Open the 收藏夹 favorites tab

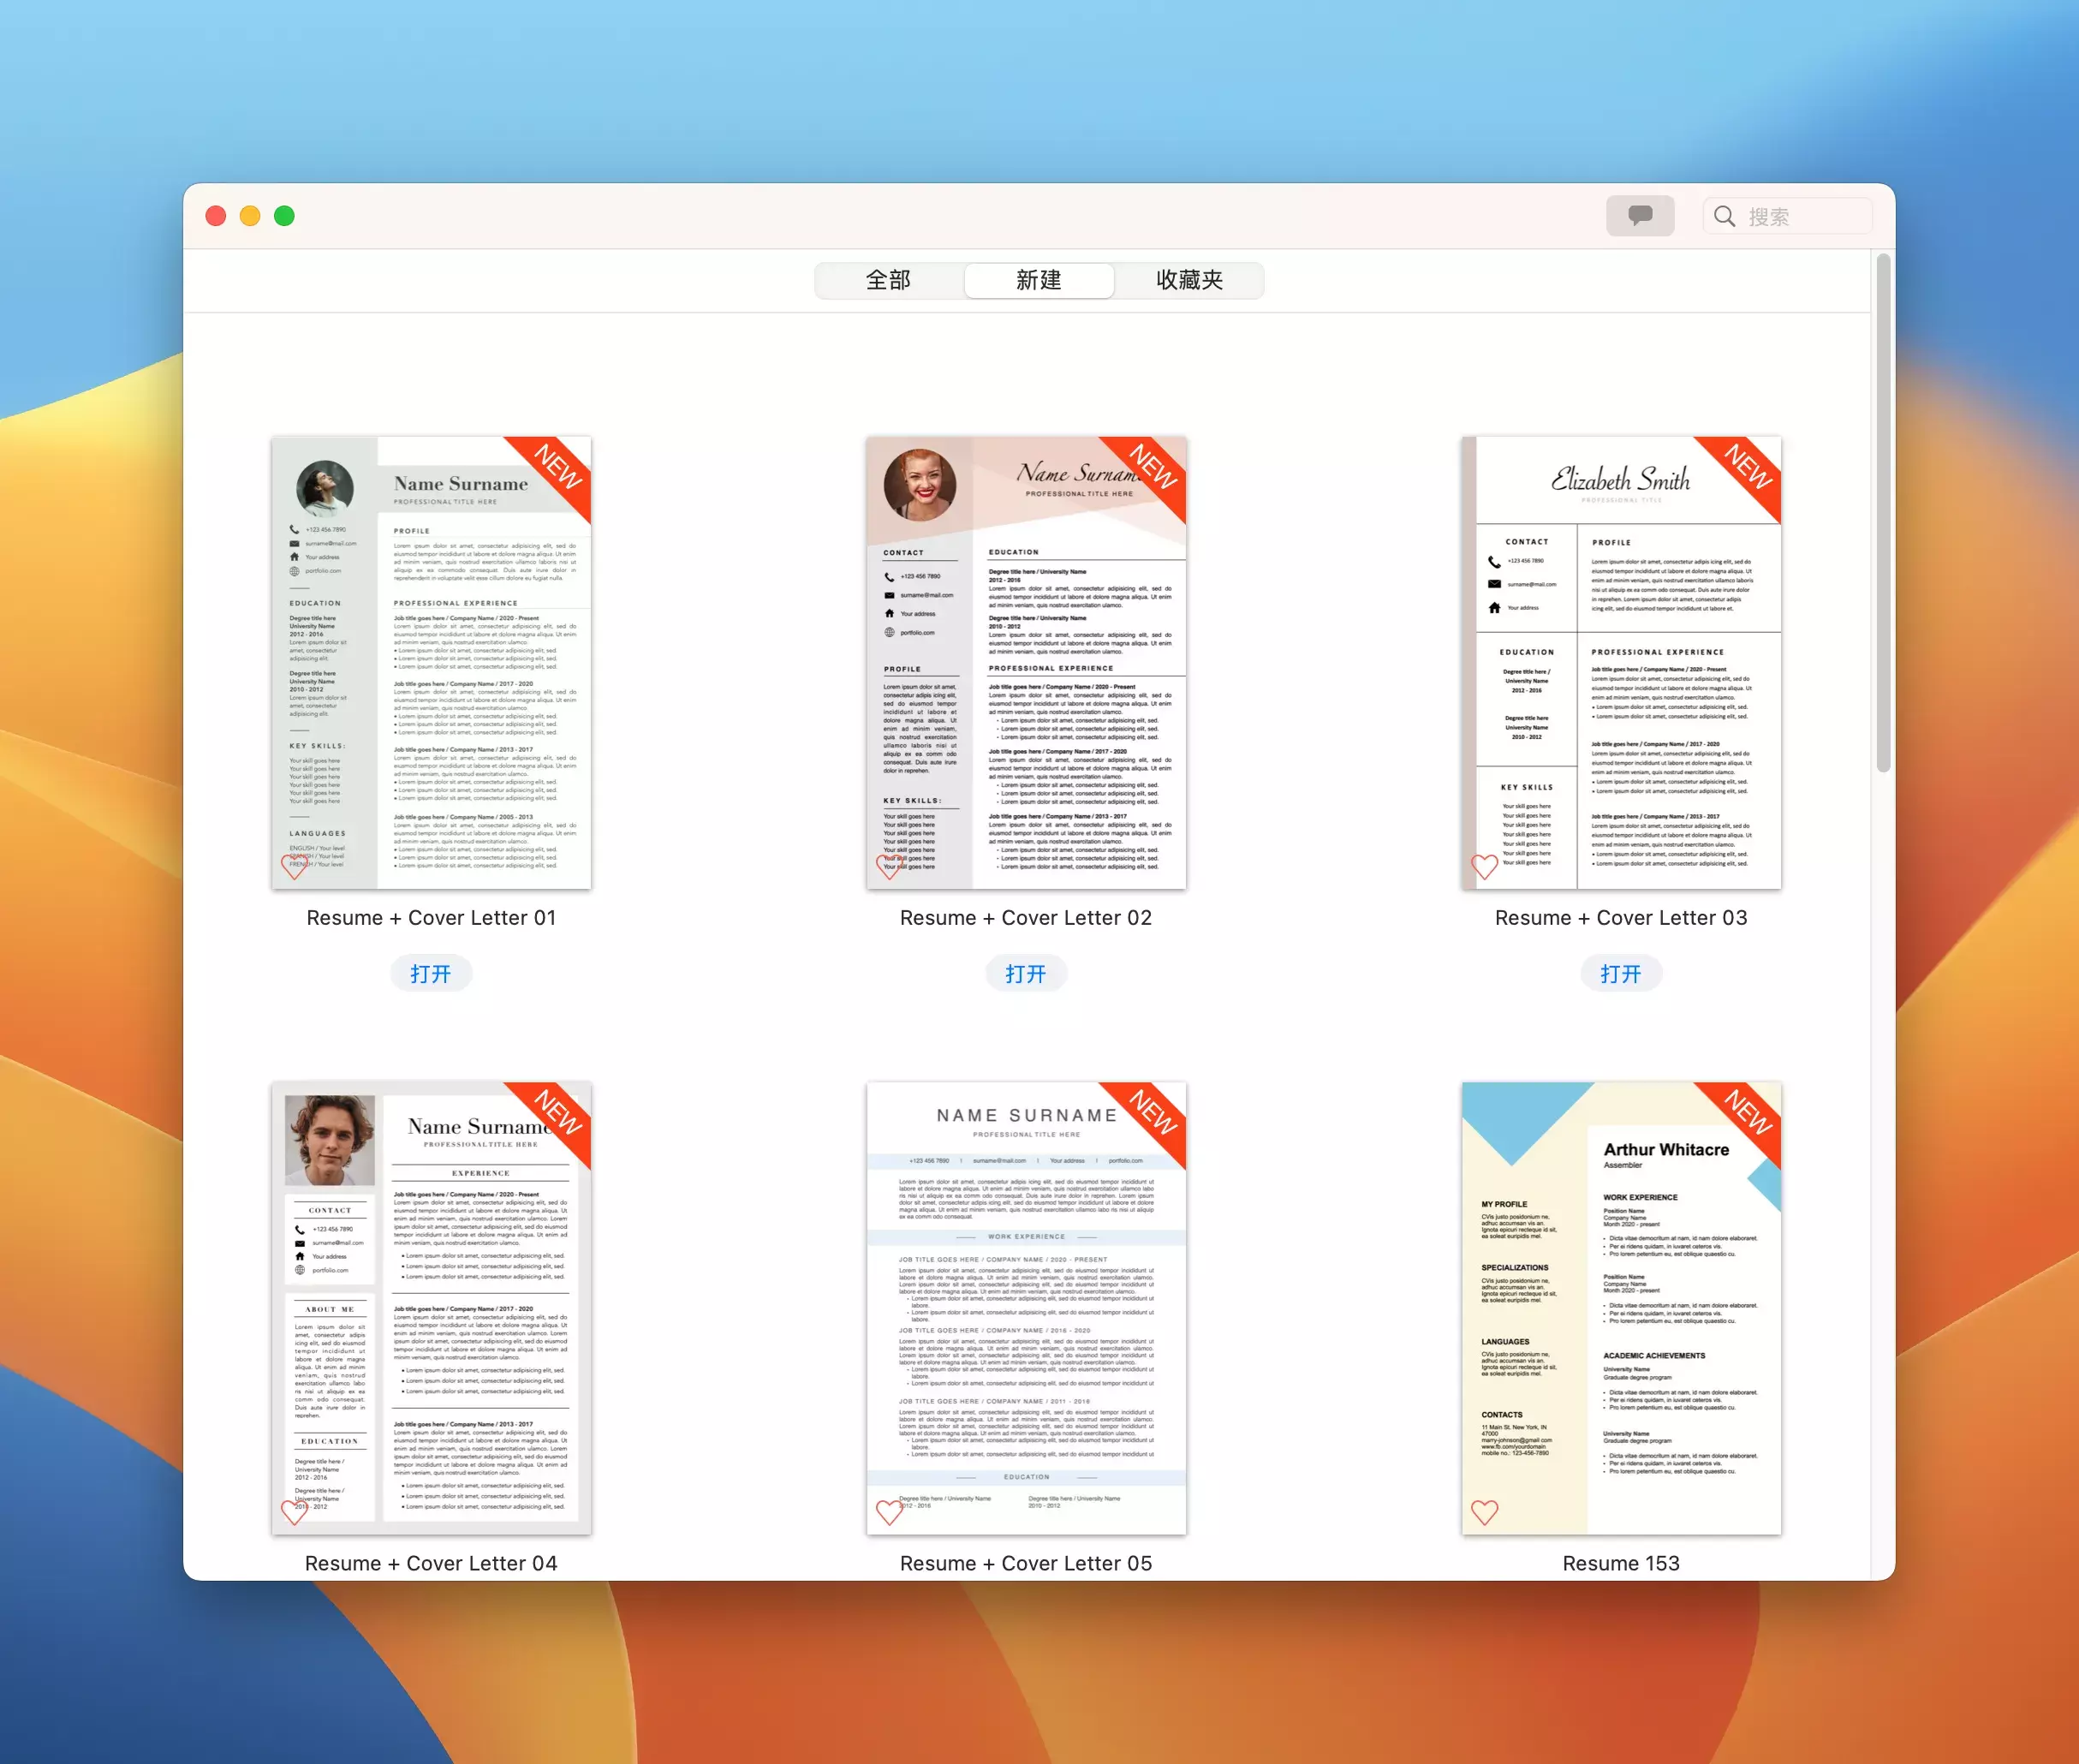[1189, 280]
